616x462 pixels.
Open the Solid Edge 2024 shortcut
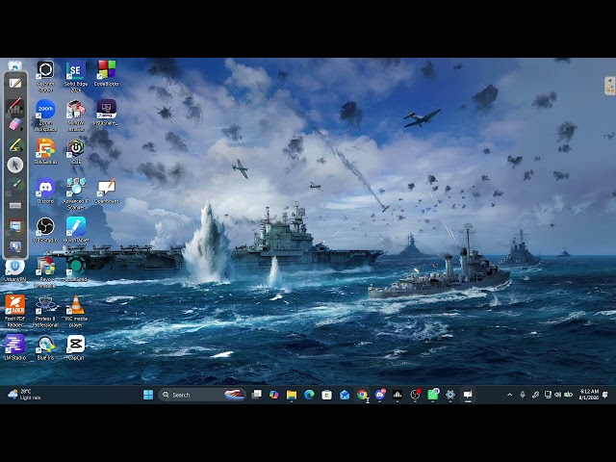(x=76, y=76)
